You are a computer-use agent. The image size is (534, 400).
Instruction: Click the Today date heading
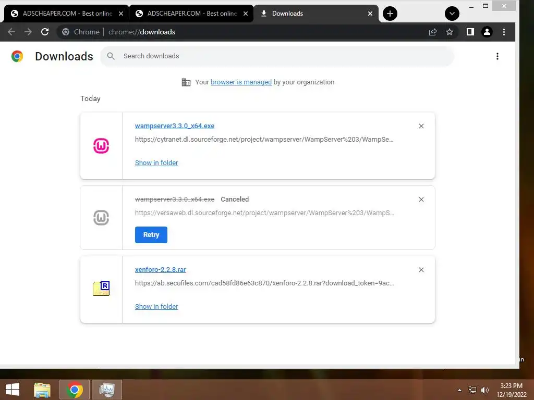pyautogui.click(x=90, y=98)
